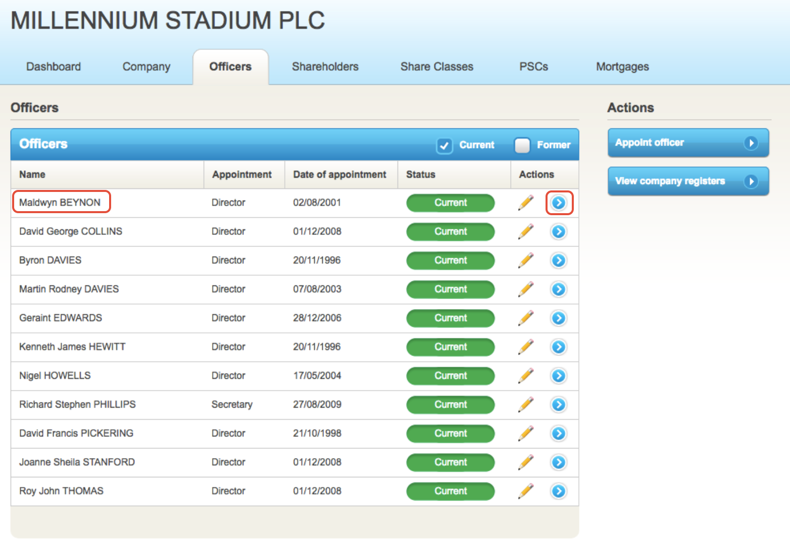Open details arrow for Roy John THOMAS

559,490
